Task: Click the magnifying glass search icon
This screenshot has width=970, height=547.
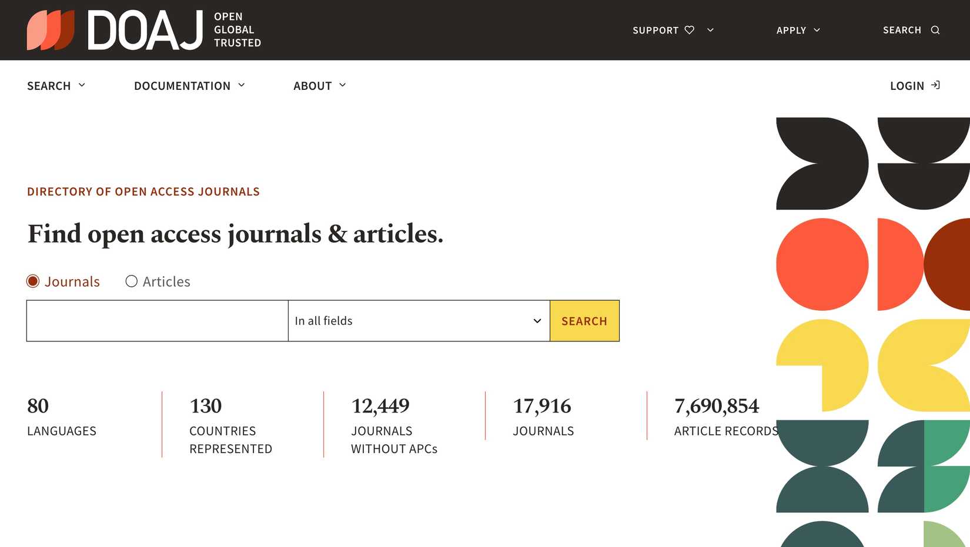Action: 935,30
